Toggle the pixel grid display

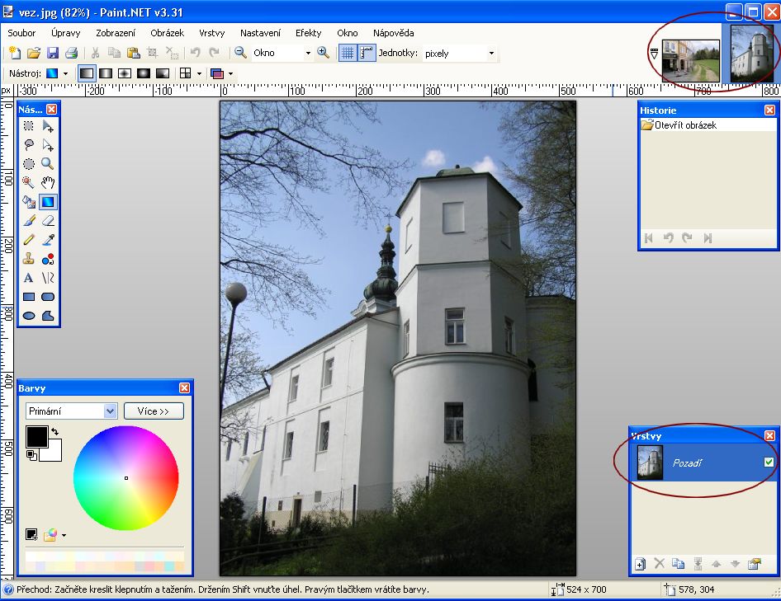pos(348,53)
